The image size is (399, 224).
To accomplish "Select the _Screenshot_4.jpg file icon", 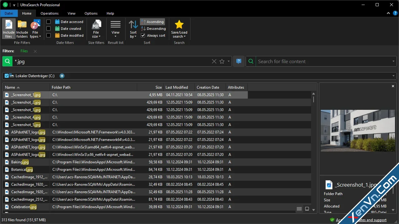I will (x=7, y=117).
